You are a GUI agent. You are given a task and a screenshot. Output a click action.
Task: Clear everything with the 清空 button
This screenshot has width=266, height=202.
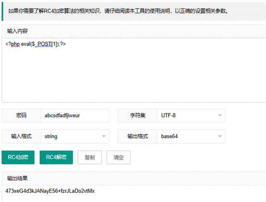pyautogui.click(x=119, y=157)
